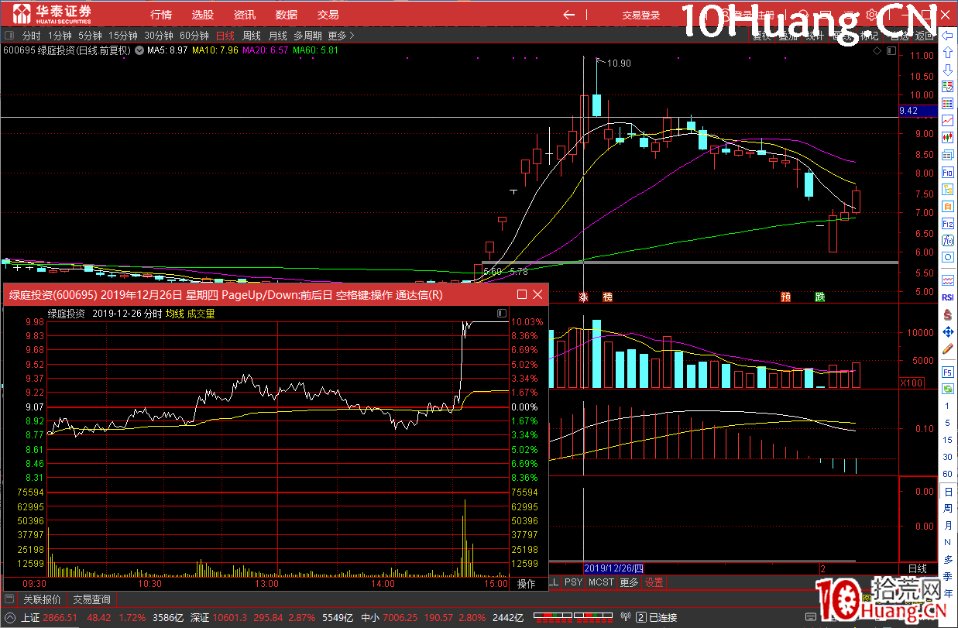Expand the 更多 periods dropdown
This screenshot has width=958, height=628.
coord(342,36)
